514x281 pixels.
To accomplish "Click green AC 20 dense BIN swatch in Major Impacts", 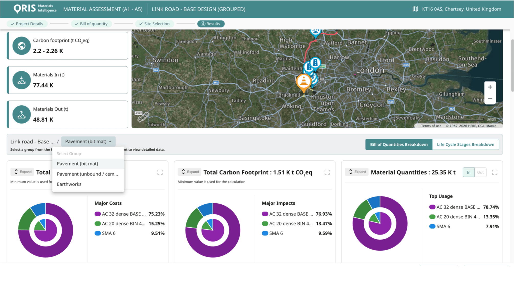I will coord(265,224).
